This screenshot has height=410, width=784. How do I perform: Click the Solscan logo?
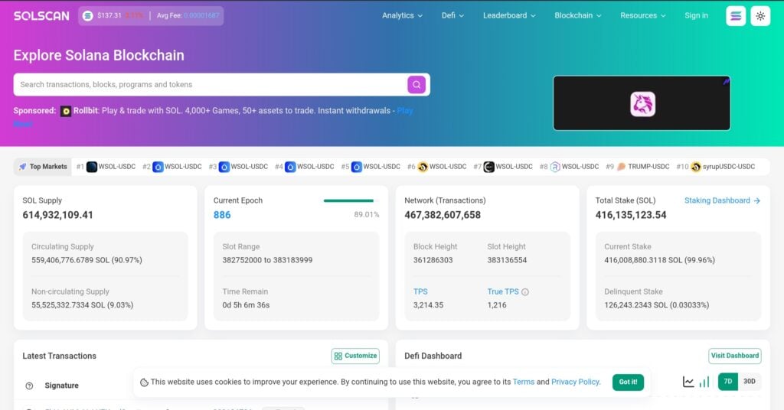pos(41,16)
